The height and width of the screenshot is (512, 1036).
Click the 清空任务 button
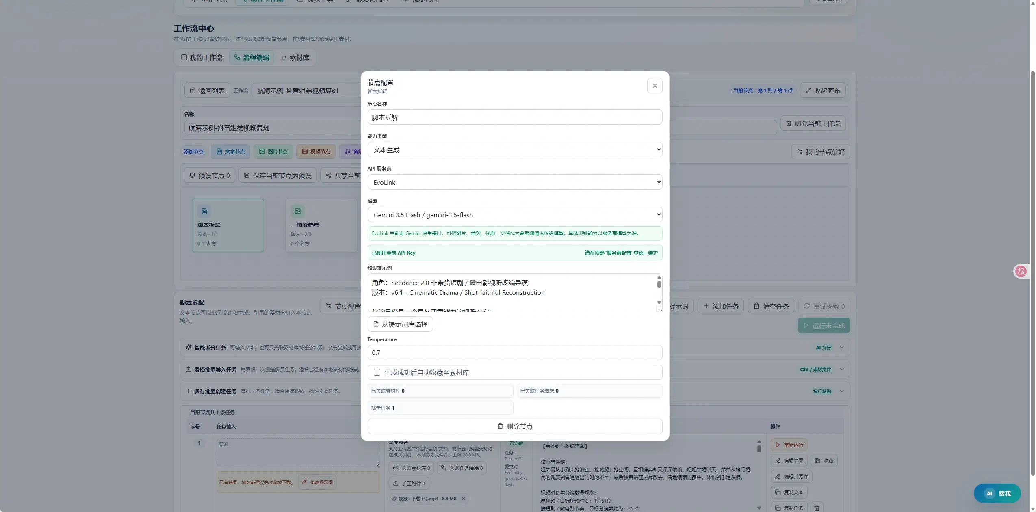pos(771,306)
